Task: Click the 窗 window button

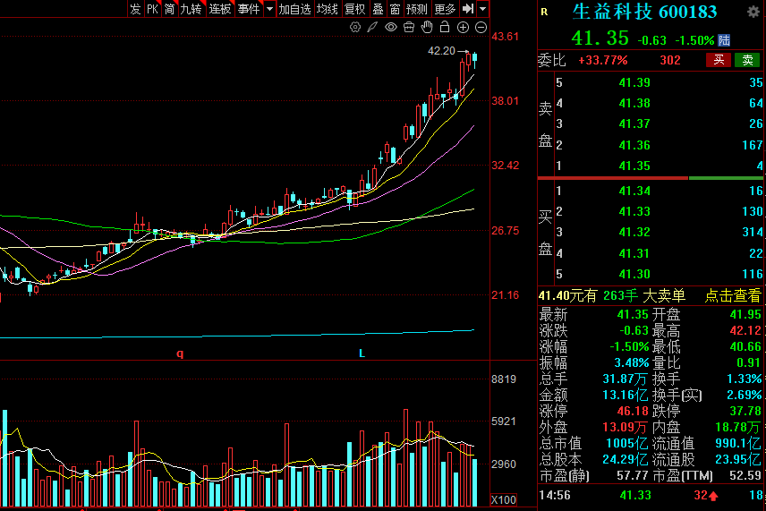Action: point(395,9)
